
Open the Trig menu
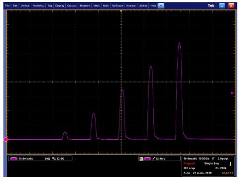click(50, 5)
